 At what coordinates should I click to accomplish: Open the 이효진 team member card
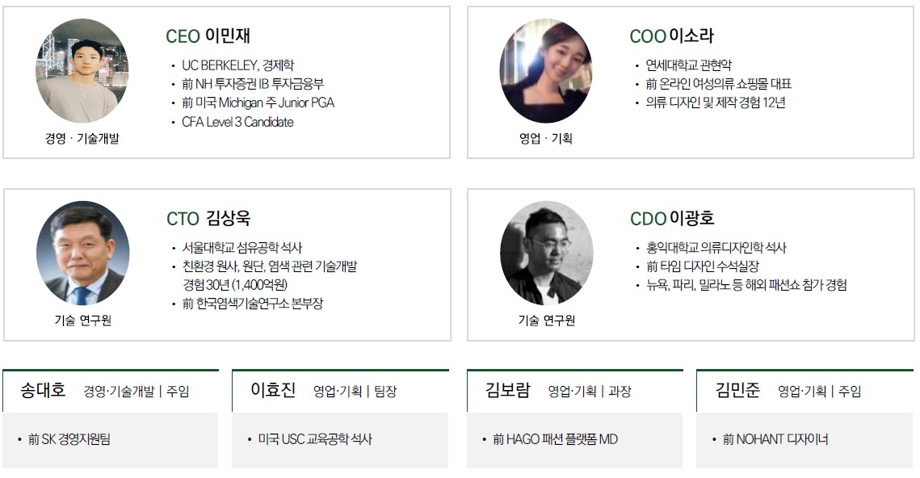click(x=340, y=419)
